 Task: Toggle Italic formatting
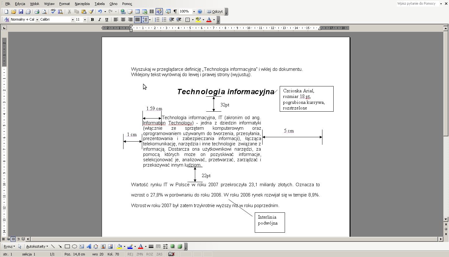point(99,20)
